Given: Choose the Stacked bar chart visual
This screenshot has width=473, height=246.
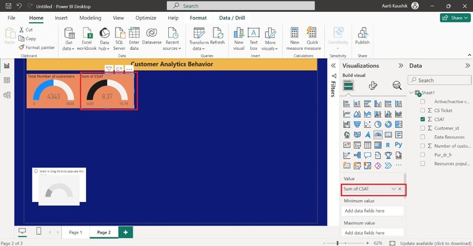Looking at the screenshot, I should [347, 104].
